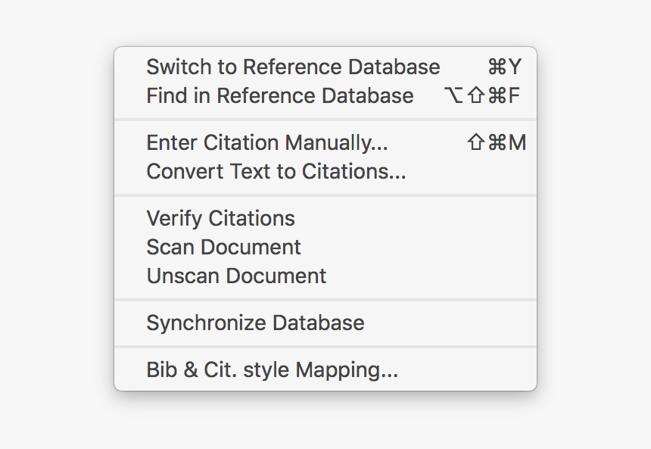Select the last item in the menu
The image size is (651, 449).
click(272, 369)
